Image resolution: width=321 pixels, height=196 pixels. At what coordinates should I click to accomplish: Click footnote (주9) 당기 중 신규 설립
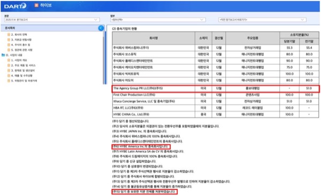click(134, 161)
